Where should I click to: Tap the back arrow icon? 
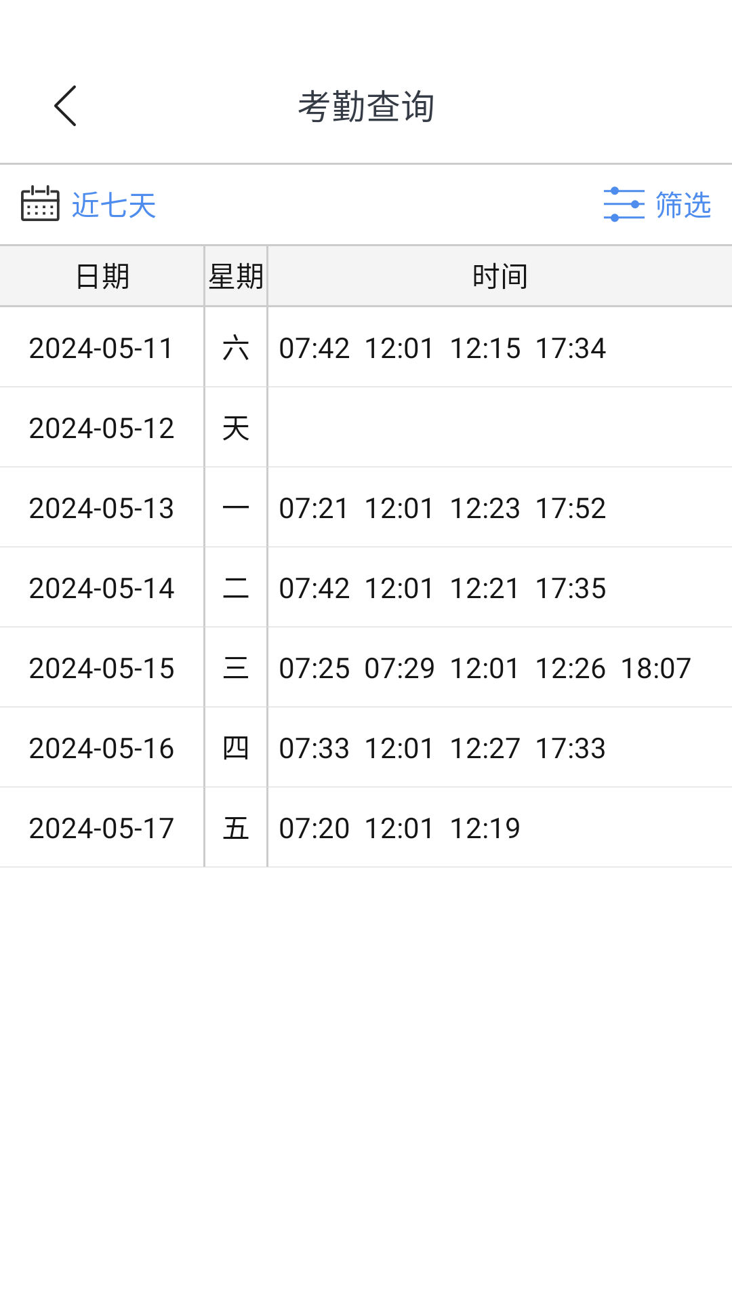point(65,106)
